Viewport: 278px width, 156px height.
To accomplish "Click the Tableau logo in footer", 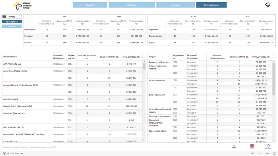I will coord(13,153).
